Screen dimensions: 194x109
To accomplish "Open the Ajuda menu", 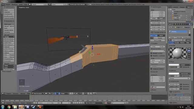I will click(26, 4).
